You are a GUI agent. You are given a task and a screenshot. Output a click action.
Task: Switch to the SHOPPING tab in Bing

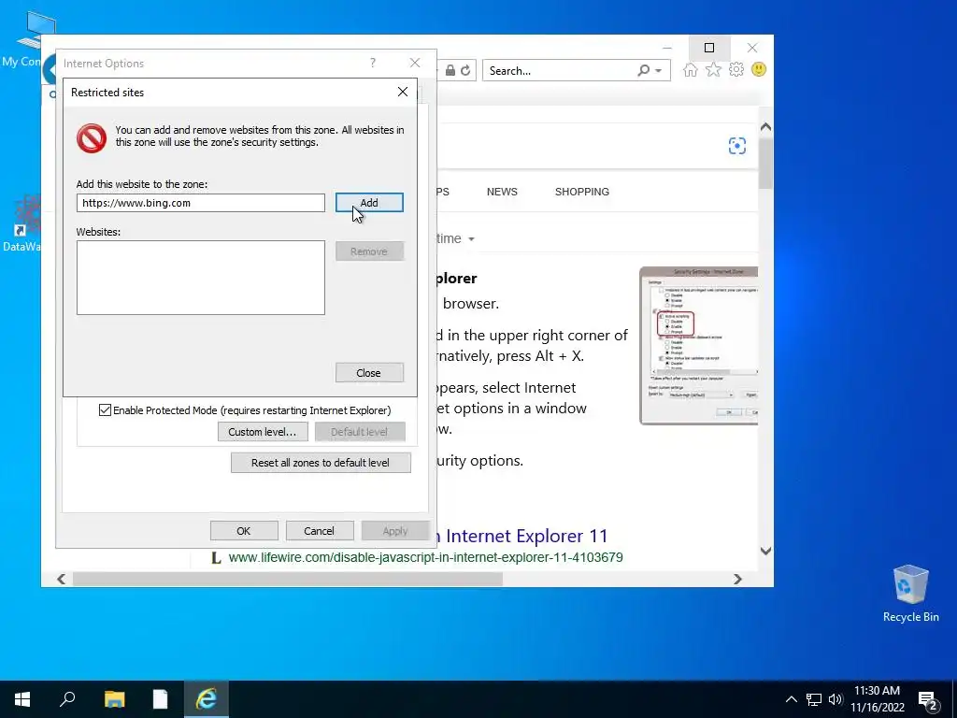pyautogui.click(x=582, y=192)
